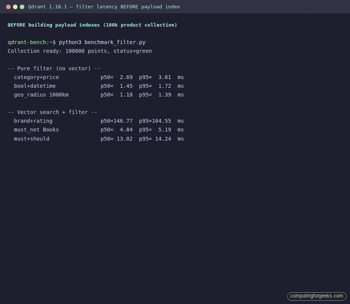Click the 'ms' unit on the brand+rating row
Screen dimensions: 350x304
pyautogui.click(x=181, y=121)
